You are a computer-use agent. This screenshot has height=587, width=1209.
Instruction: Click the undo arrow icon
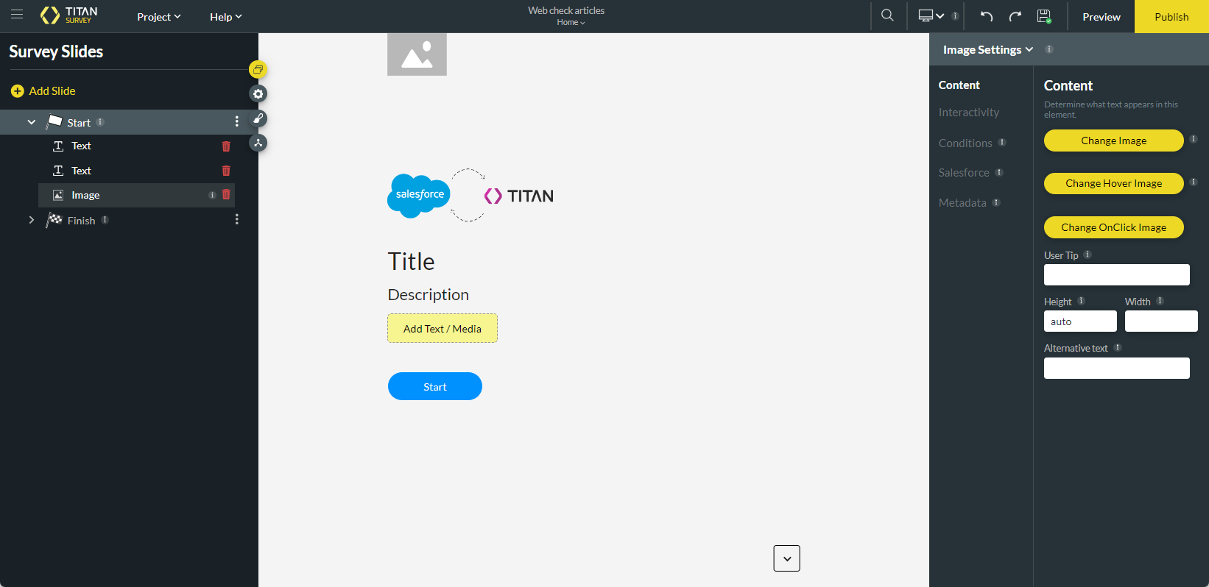(x=987, y=16)
